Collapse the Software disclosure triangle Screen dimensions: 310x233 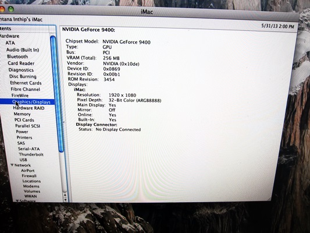(x=17, y=201)
